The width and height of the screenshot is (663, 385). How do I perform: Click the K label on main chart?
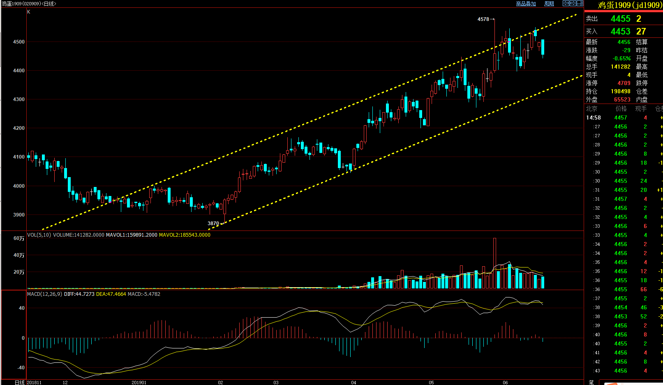click(x=29, y=12)
